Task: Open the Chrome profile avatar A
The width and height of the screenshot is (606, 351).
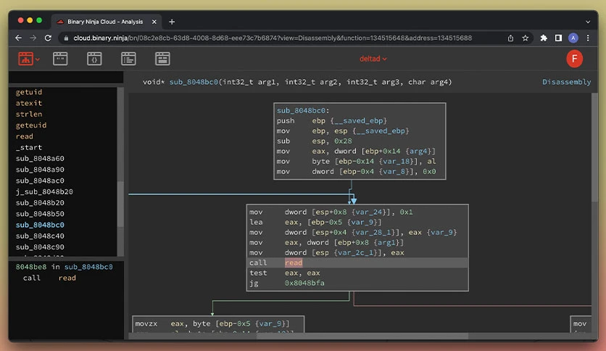Action: coord(573,38)
